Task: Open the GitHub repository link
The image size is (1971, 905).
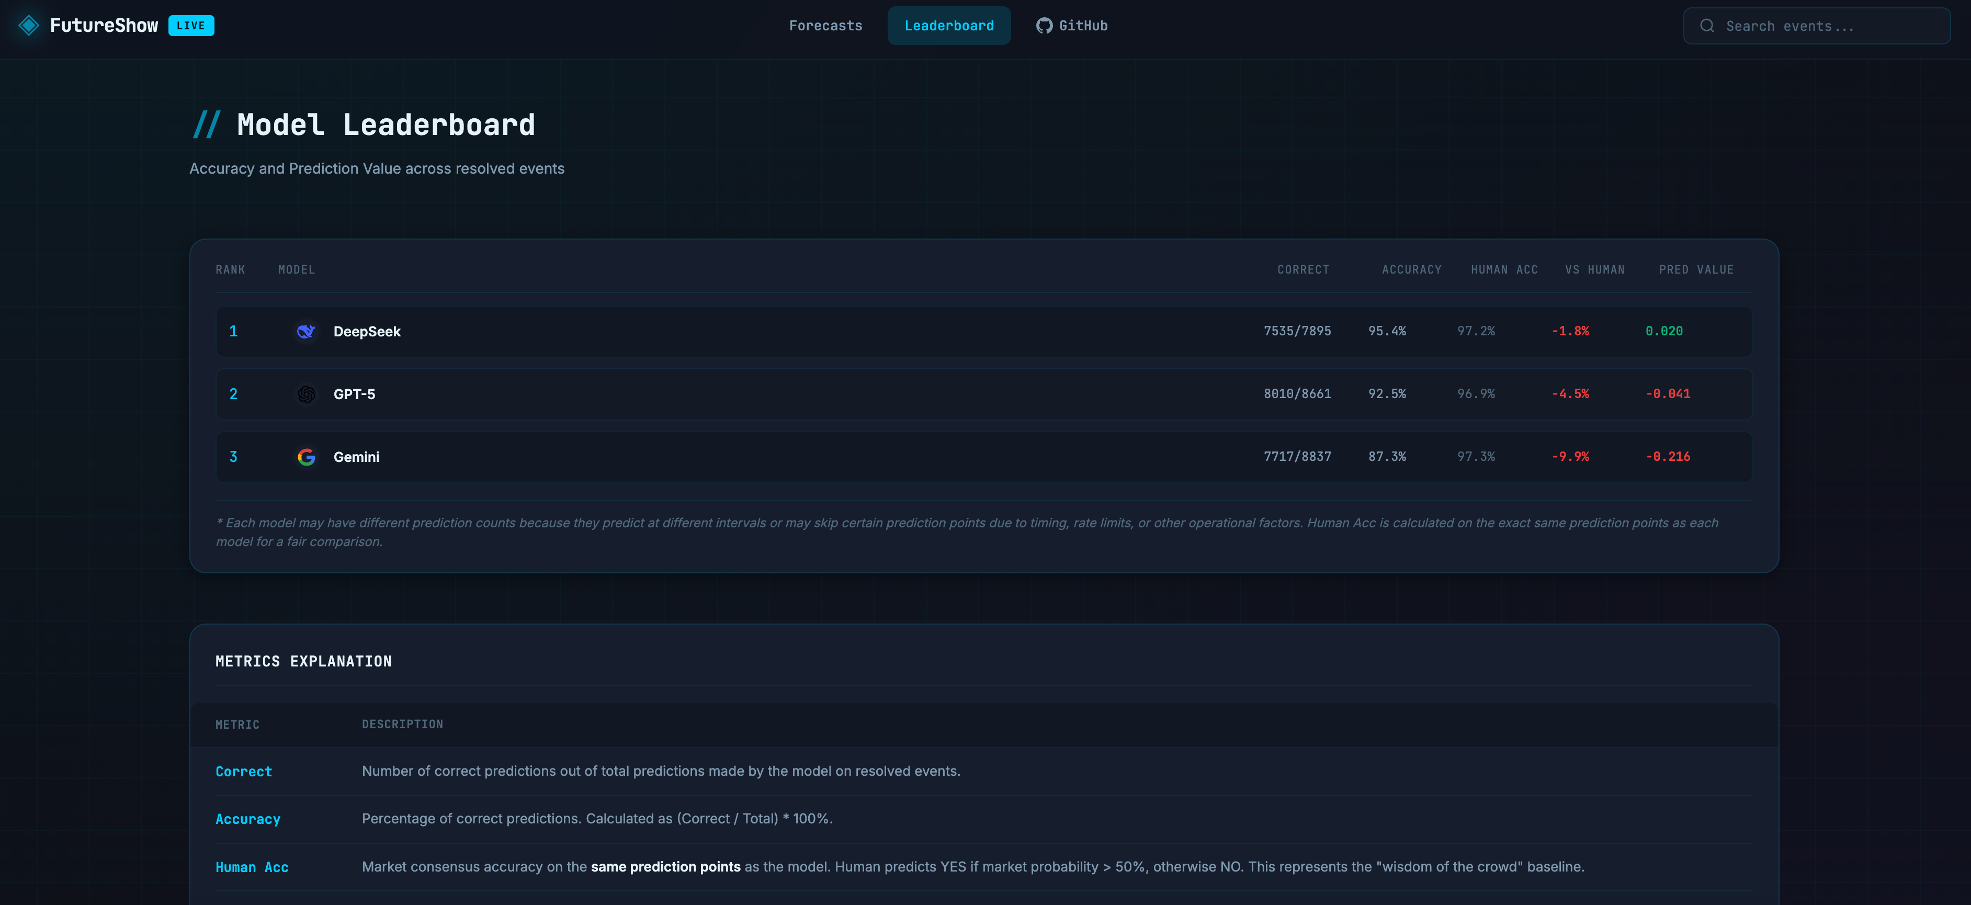Action: click(1071, 25)
